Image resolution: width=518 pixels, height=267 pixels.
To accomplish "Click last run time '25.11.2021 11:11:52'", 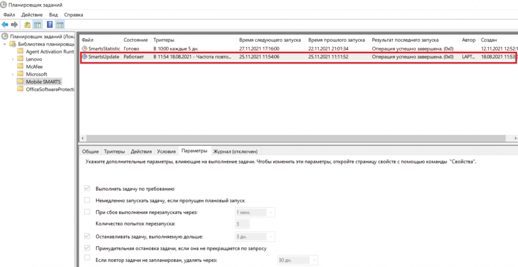I will coord(328,57).
